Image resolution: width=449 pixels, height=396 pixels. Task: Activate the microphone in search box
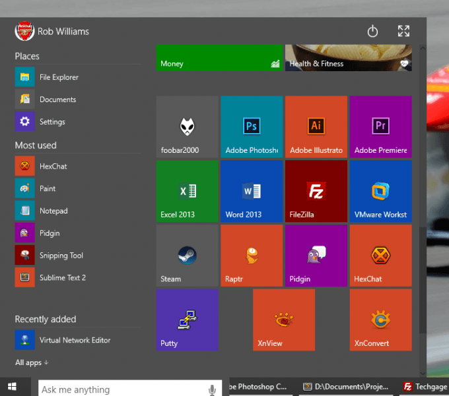tap(212, 389)
